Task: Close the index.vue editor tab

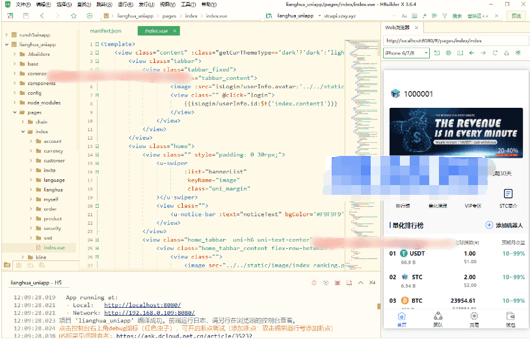Action: 174,31
